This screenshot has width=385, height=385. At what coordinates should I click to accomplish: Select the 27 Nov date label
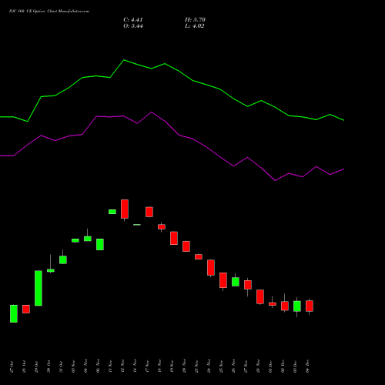[246, 367]
